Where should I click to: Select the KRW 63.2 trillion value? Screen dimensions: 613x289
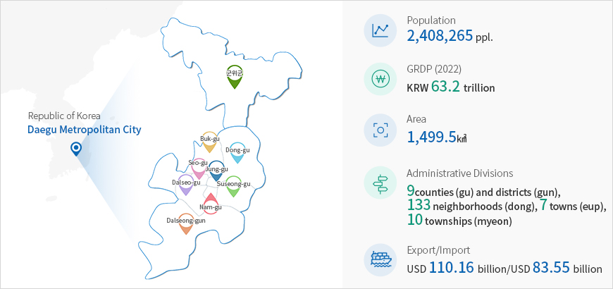(x=451, y=87)
